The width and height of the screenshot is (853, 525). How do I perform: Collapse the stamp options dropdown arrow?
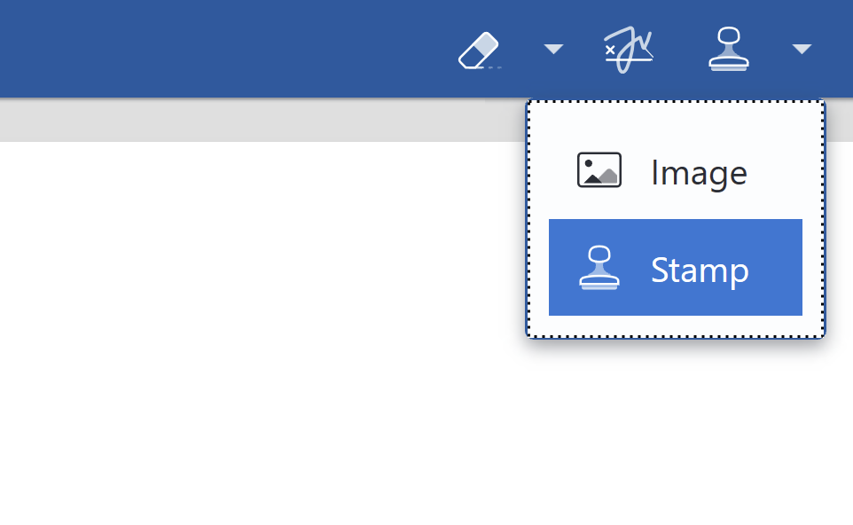click(x=802, y=50)
